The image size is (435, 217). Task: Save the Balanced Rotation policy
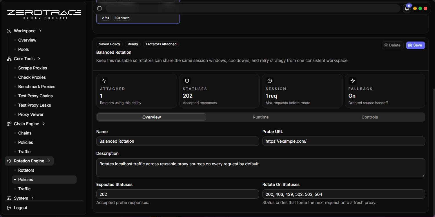click(415, 45)
